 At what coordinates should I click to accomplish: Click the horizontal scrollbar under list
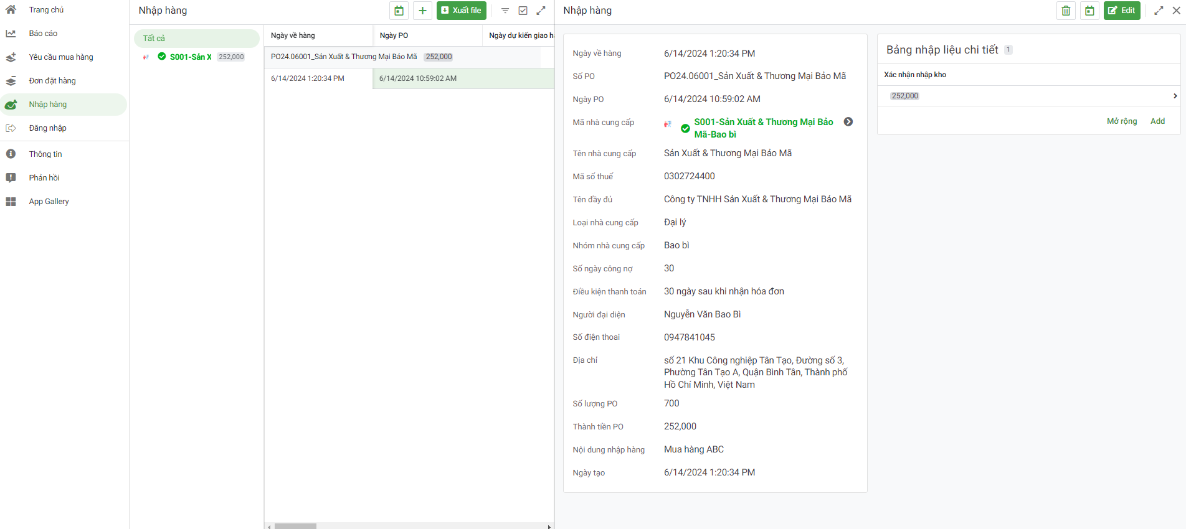pos(295,526)
